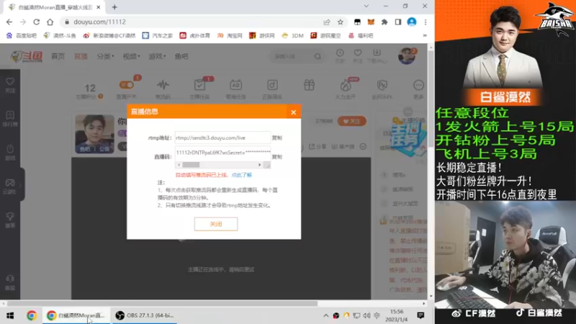Click the share page icon in address bar
This screenshot has height=324, width=576.
click(327, 22)
